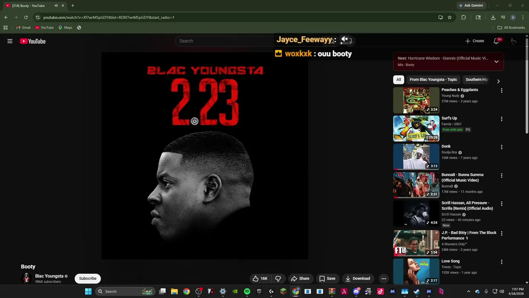Screen dimensions: 529x298
Task: Mute the tab audio icon on Booty tab
Action: point(56,6)
